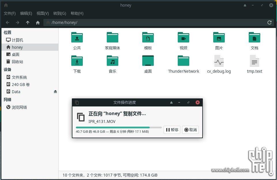
Task: Open the 编辑(E) menu
Action: tap(26, 14)
